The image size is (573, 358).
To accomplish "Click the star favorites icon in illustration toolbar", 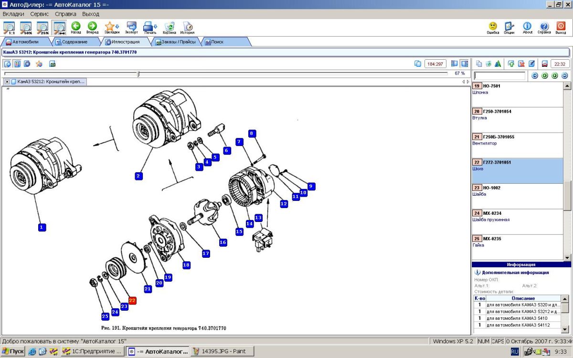I will click(39, 63).
